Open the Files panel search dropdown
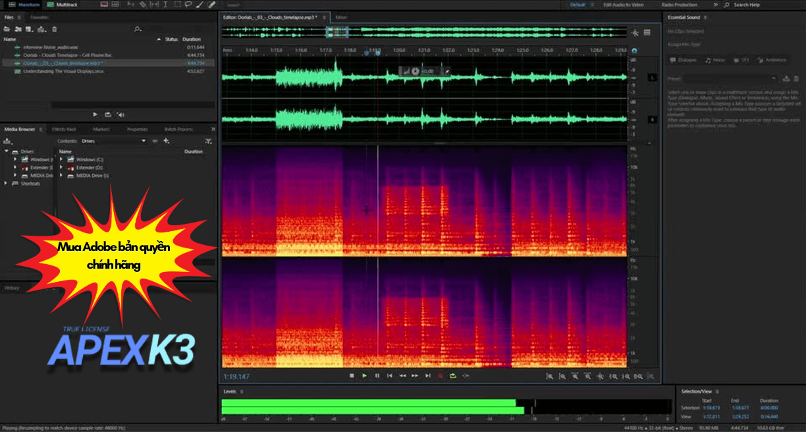Screen dimensions: 806x432 (137, 29)
